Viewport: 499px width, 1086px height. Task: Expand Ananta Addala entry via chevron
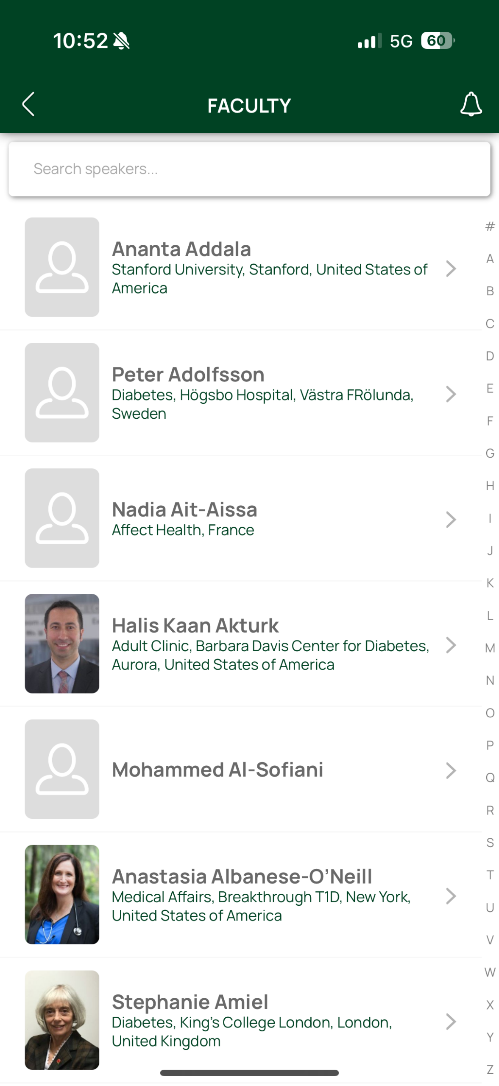coord(451,269)
